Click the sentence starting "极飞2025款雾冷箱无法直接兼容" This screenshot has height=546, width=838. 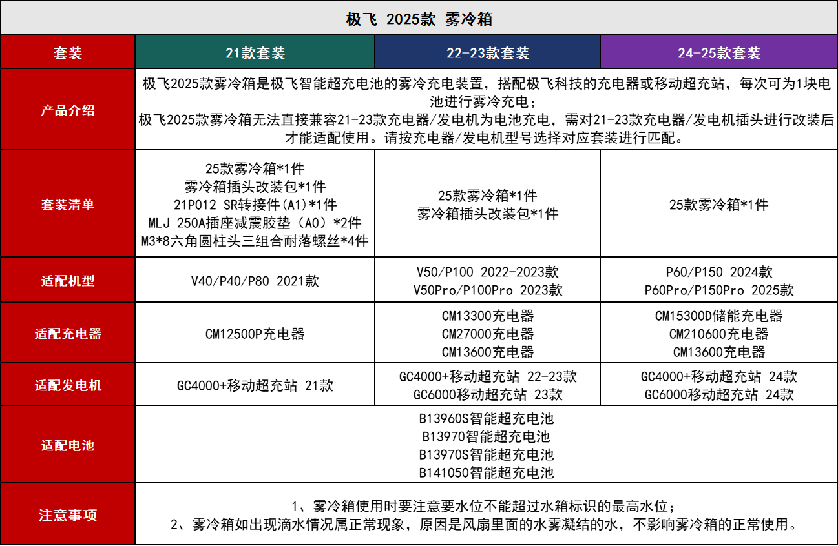tap(487, 128)
